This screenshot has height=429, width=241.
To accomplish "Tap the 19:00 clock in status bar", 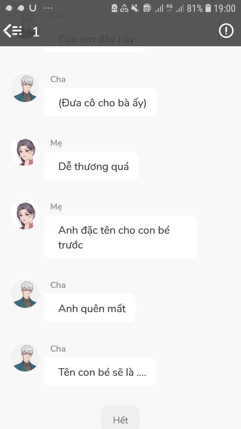I will pyautogui.click(x=225, y=8).
